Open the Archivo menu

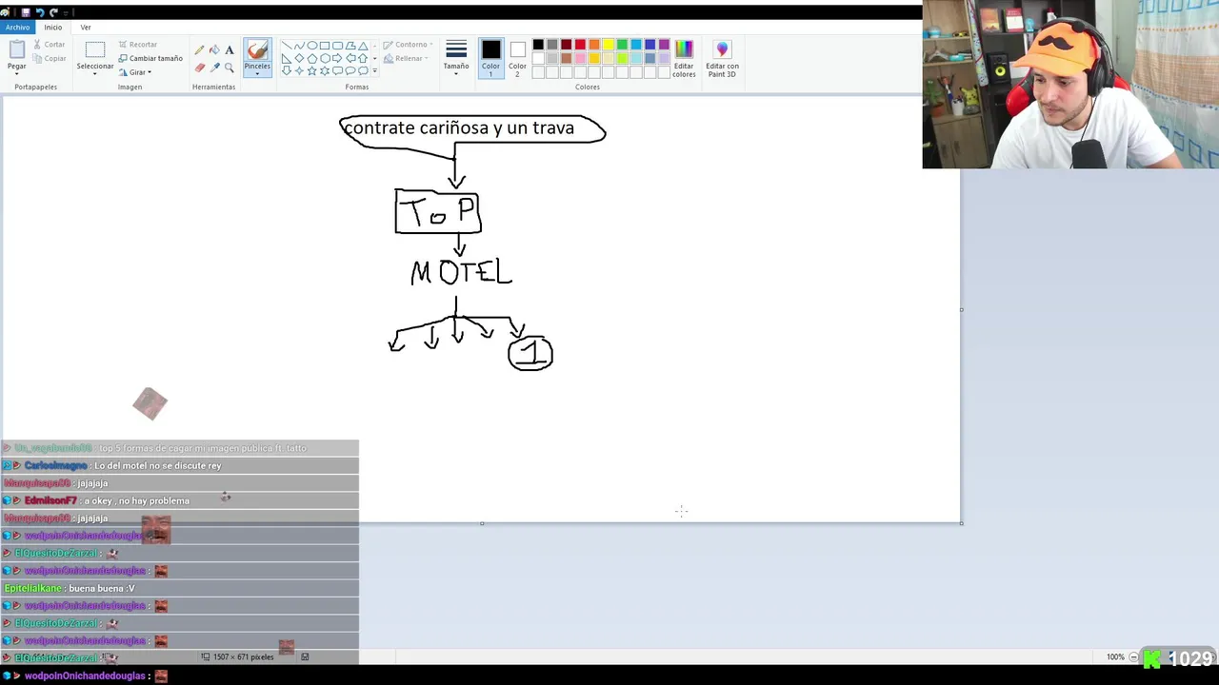pyautogui.click(x=17, y=28)
